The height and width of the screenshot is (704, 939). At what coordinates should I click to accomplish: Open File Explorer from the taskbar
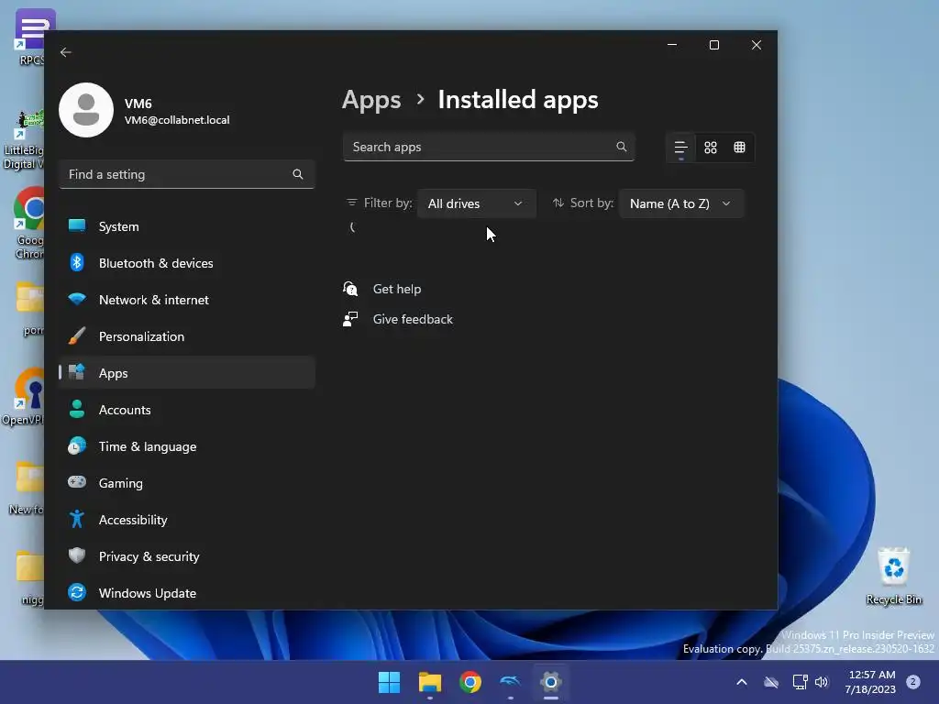coord(430,682)
